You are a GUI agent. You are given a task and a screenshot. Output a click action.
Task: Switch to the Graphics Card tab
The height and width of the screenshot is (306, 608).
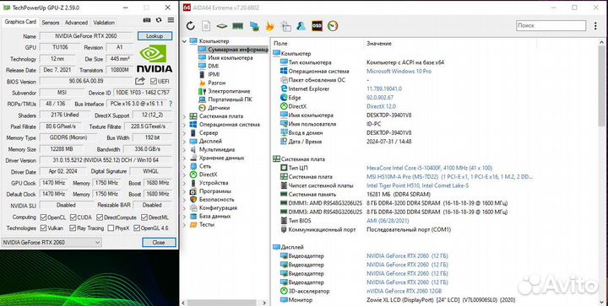point(20,22)
